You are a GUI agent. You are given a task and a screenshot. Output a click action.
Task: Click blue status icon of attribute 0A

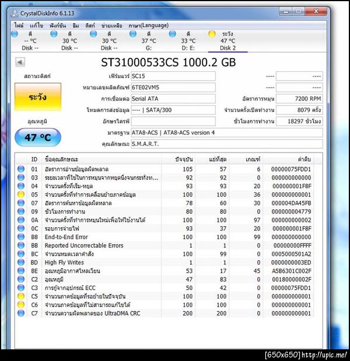pos(21,220)
